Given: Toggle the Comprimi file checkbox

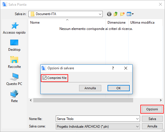Looking at the screenshot, I should (x=44, y=78).
